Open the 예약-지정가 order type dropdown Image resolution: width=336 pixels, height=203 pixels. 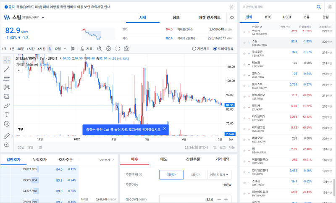[x=219, y=175]
